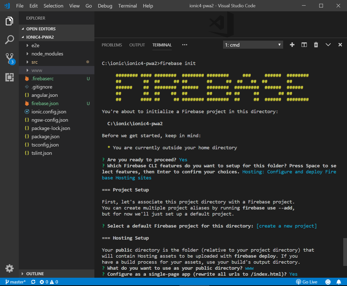
Task: Open notifications bell in status bar
Action: pyautogui.click(x=338, y=282)
